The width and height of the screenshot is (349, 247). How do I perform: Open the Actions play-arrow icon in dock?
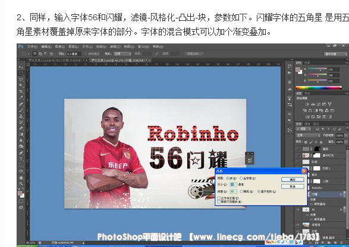[x=290, y=73]
